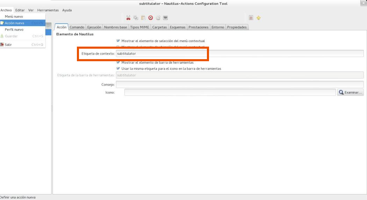Image resolution: width=367 pixels, height=200 pixels.
Task: Toggle Mostrar el elemento de barra checkbox
Action: point(118,62)
